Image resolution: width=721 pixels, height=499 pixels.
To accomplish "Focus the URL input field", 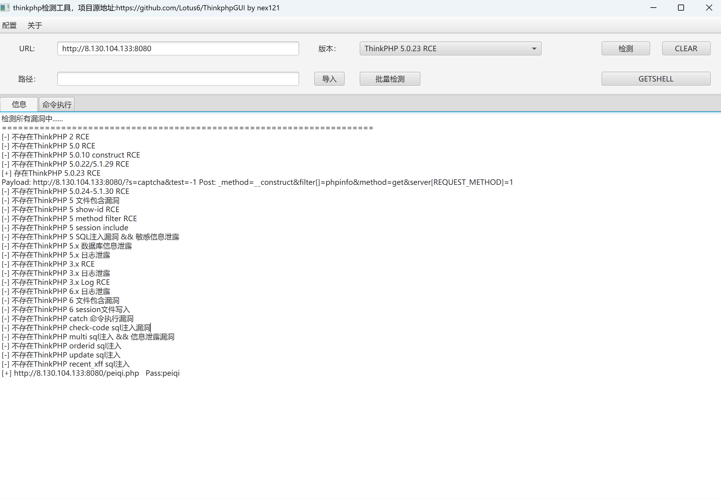I will 178,48.
